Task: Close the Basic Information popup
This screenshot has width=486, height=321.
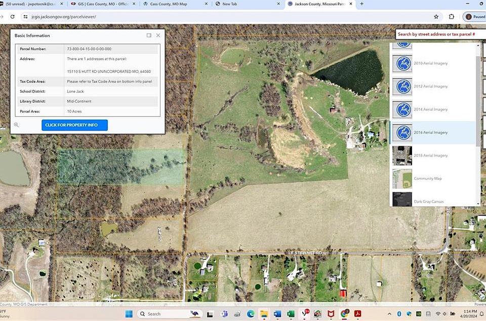Action: coord(158,35)
